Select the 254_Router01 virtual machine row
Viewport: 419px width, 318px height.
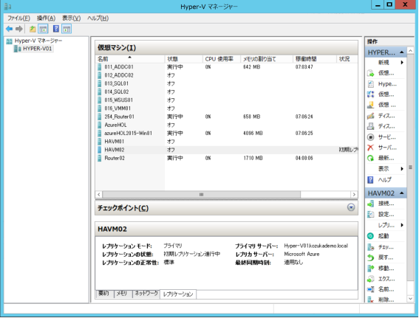227,117
